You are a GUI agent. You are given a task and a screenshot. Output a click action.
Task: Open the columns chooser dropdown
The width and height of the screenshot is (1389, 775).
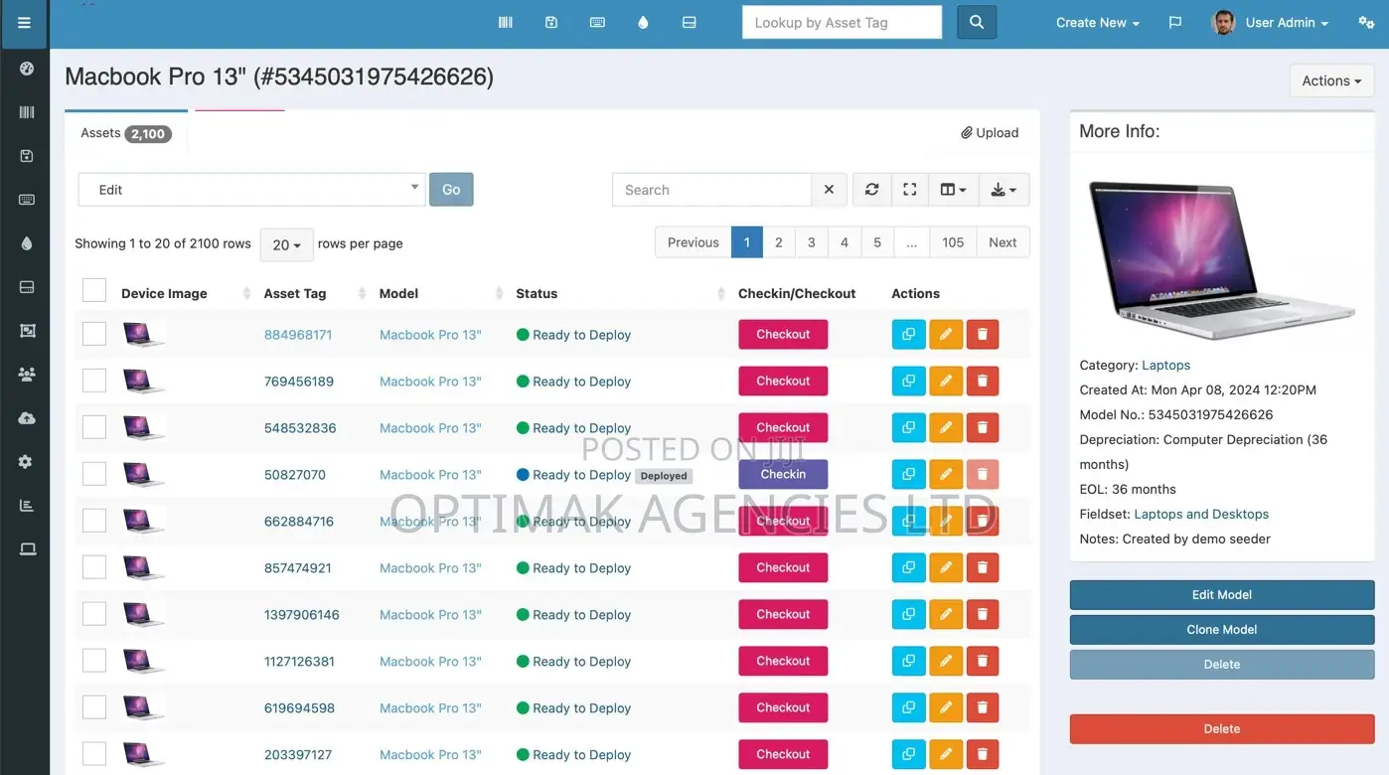click(953, 190)
